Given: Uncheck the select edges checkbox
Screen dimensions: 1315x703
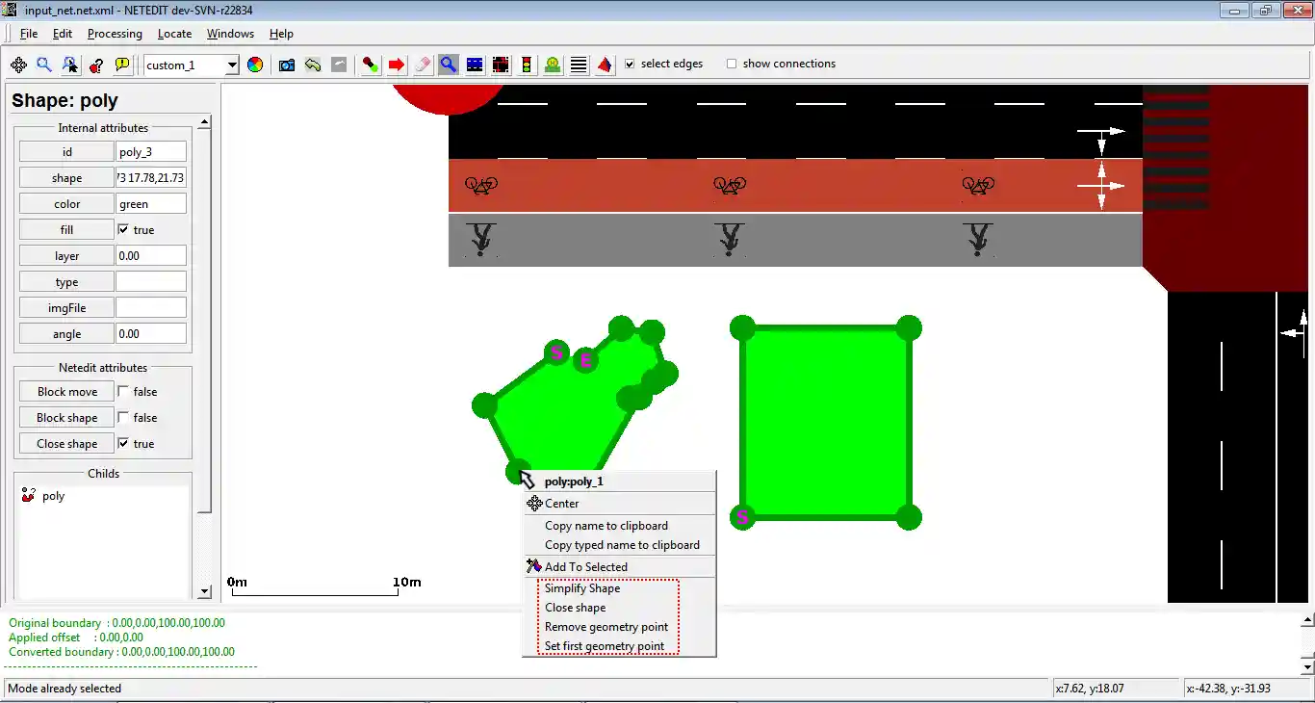Looking at the screenshot, I should [630, 64].
